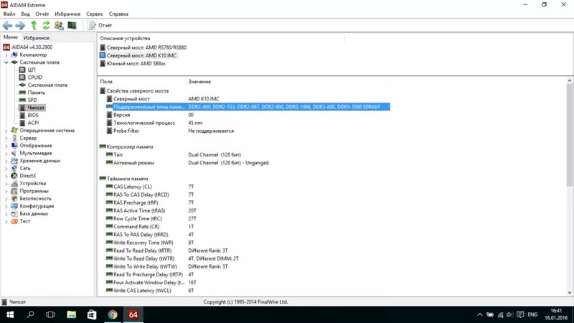Viewport: 574px width, 323px height.
Task: Select the CPUID tree item
Action: click(x=34, y=78)
